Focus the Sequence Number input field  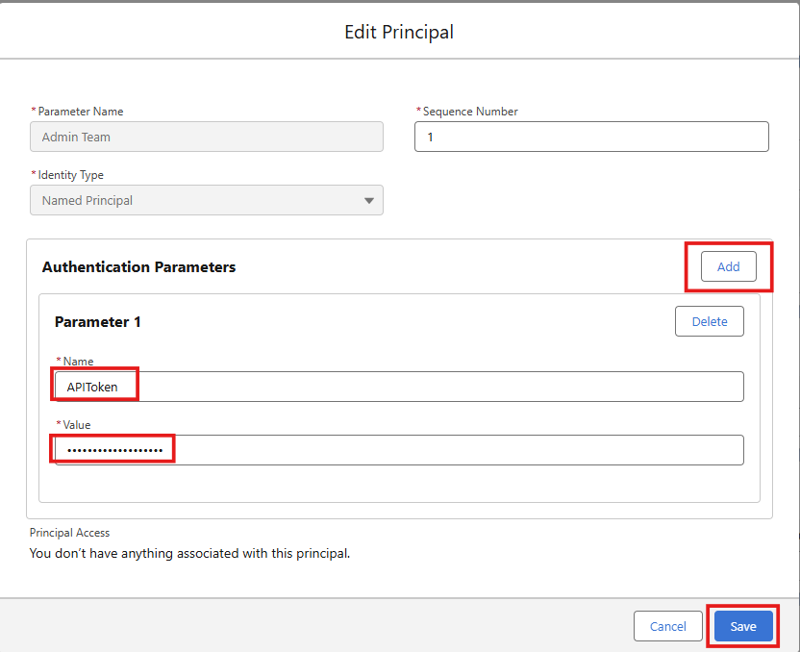(591, 137)
